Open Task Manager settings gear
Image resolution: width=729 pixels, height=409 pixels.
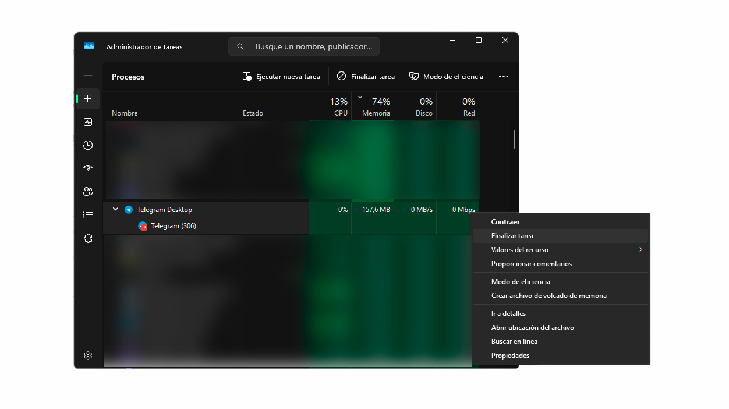pyautogui.click(x=88, y=355)
